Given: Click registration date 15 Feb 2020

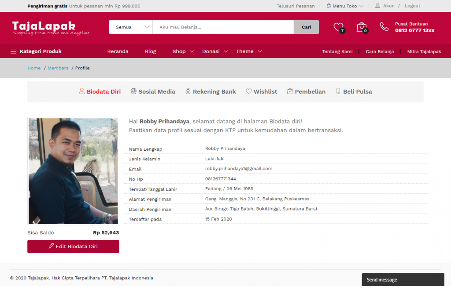Looking at the screenshot, I should pyautogui.click(x=218, y=219).
